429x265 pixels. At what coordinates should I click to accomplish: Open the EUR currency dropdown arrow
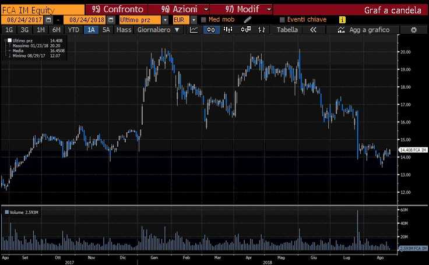pyautogui.click(x=194, y=20)
